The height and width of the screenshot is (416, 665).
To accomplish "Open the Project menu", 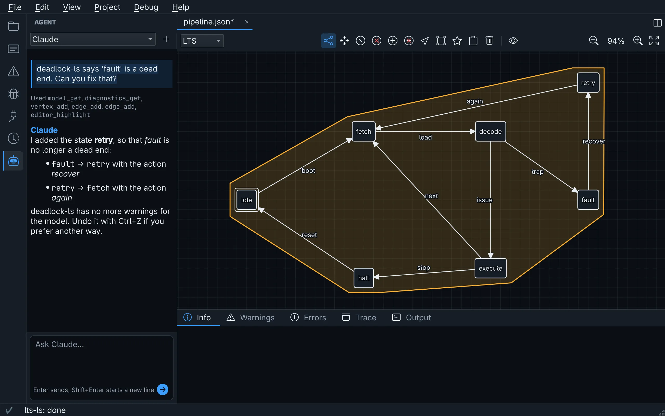I will click(108, 7).
